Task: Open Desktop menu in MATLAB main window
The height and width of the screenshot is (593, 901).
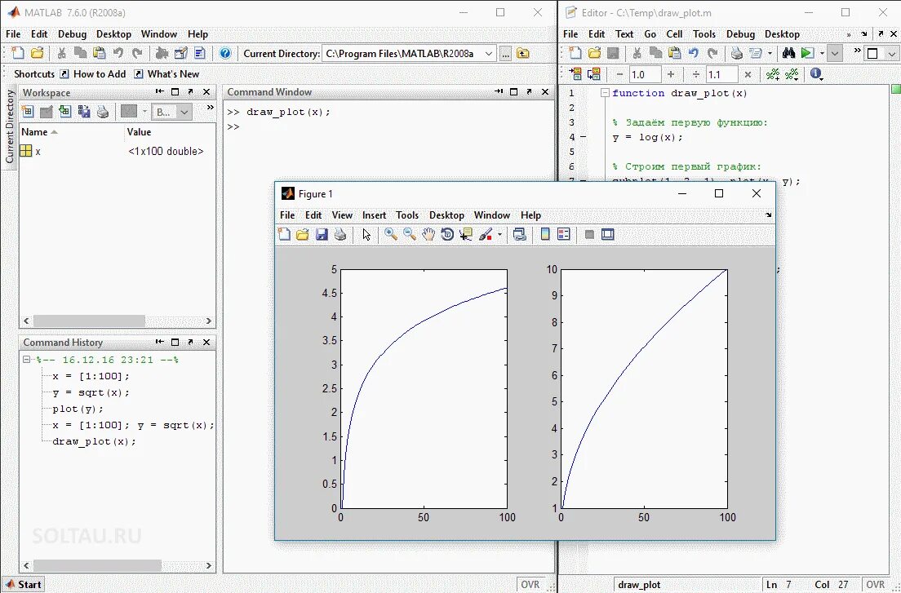Action: (113, 34)
